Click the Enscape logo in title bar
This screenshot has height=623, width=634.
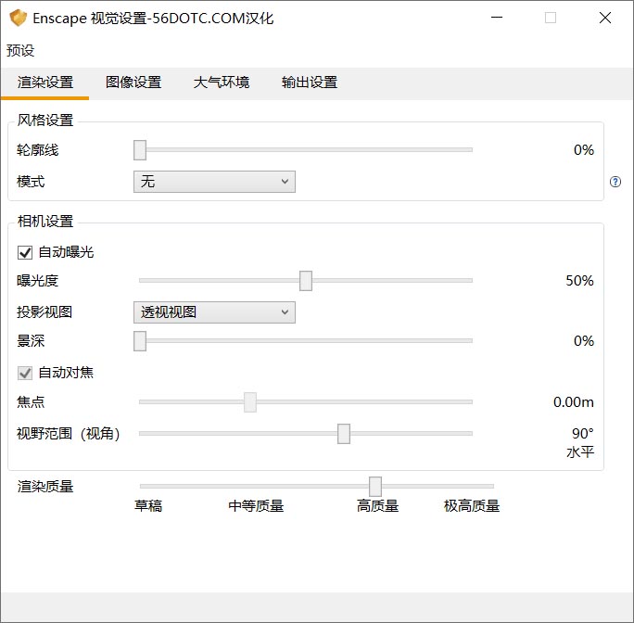(18, 18)
